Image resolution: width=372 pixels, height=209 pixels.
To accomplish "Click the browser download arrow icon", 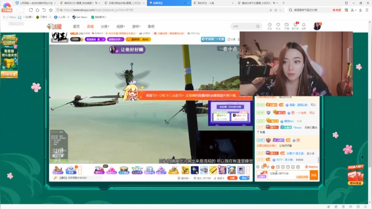I will [x=361, y=10].
